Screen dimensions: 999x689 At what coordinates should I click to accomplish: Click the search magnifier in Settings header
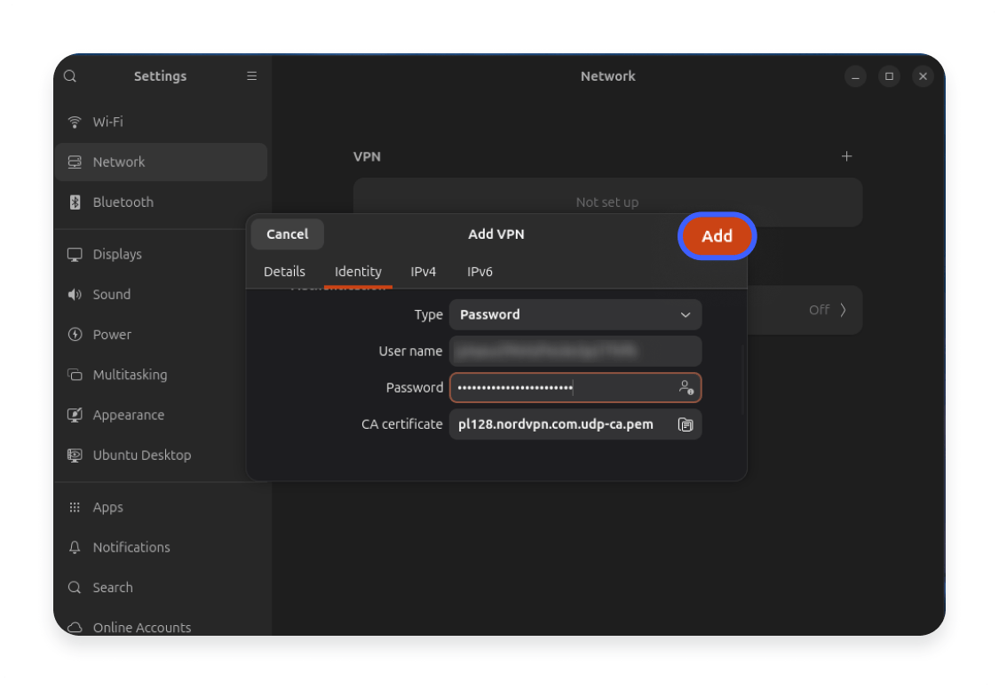pos(69,76)
